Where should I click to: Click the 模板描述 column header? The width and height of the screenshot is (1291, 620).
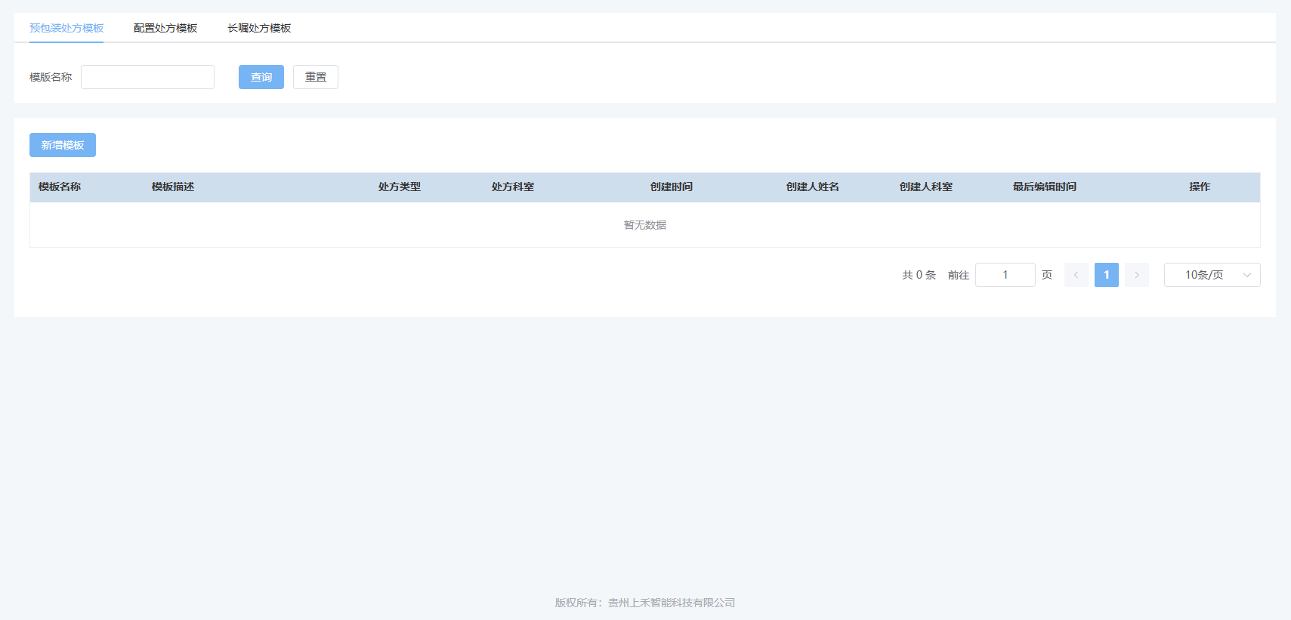173,187
